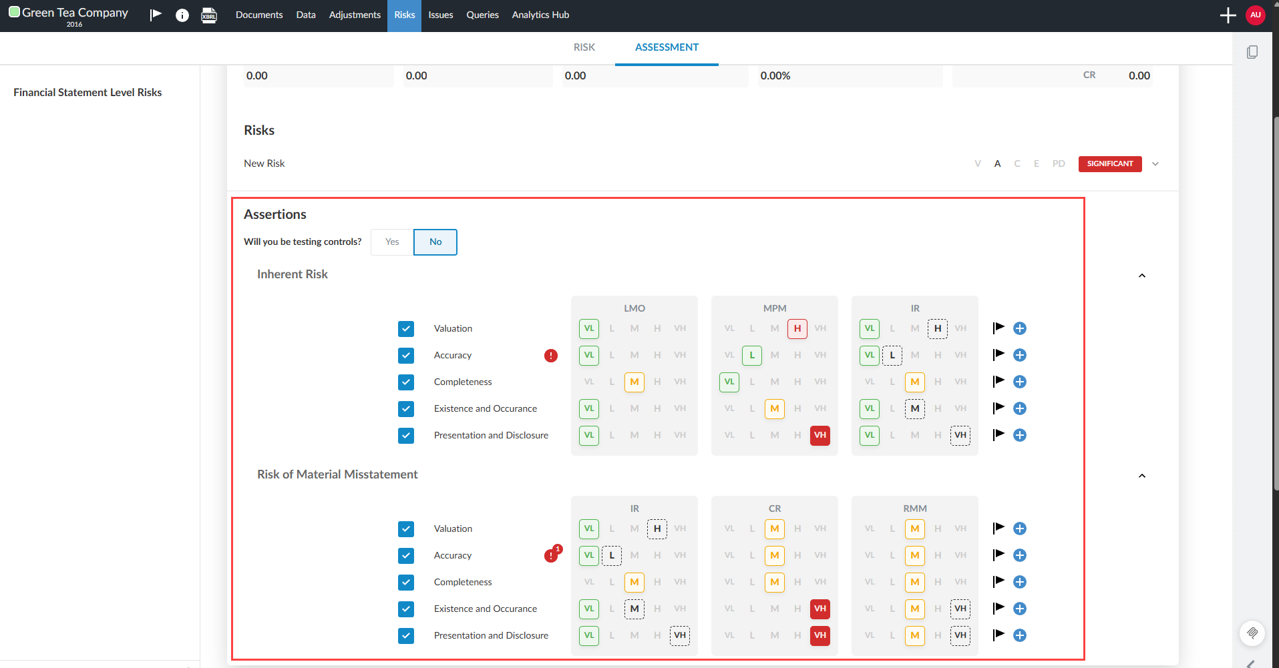Open the Analytics Hub menu

point(540,14)
